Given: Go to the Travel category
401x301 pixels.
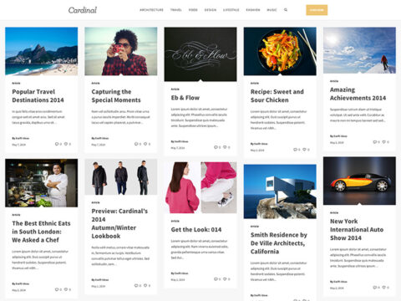Looking at the screenshot, I should pos(176,10).
